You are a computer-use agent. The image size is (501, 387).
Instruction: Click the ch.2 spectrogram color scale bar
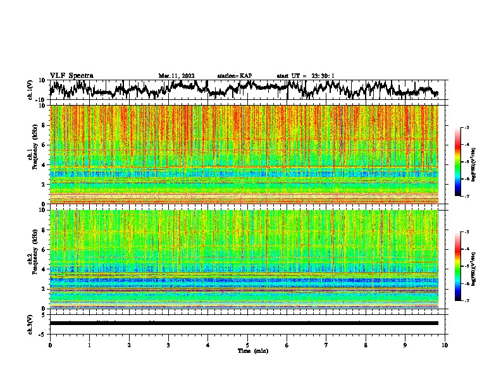pyautogui.click(x=458, y=266)
